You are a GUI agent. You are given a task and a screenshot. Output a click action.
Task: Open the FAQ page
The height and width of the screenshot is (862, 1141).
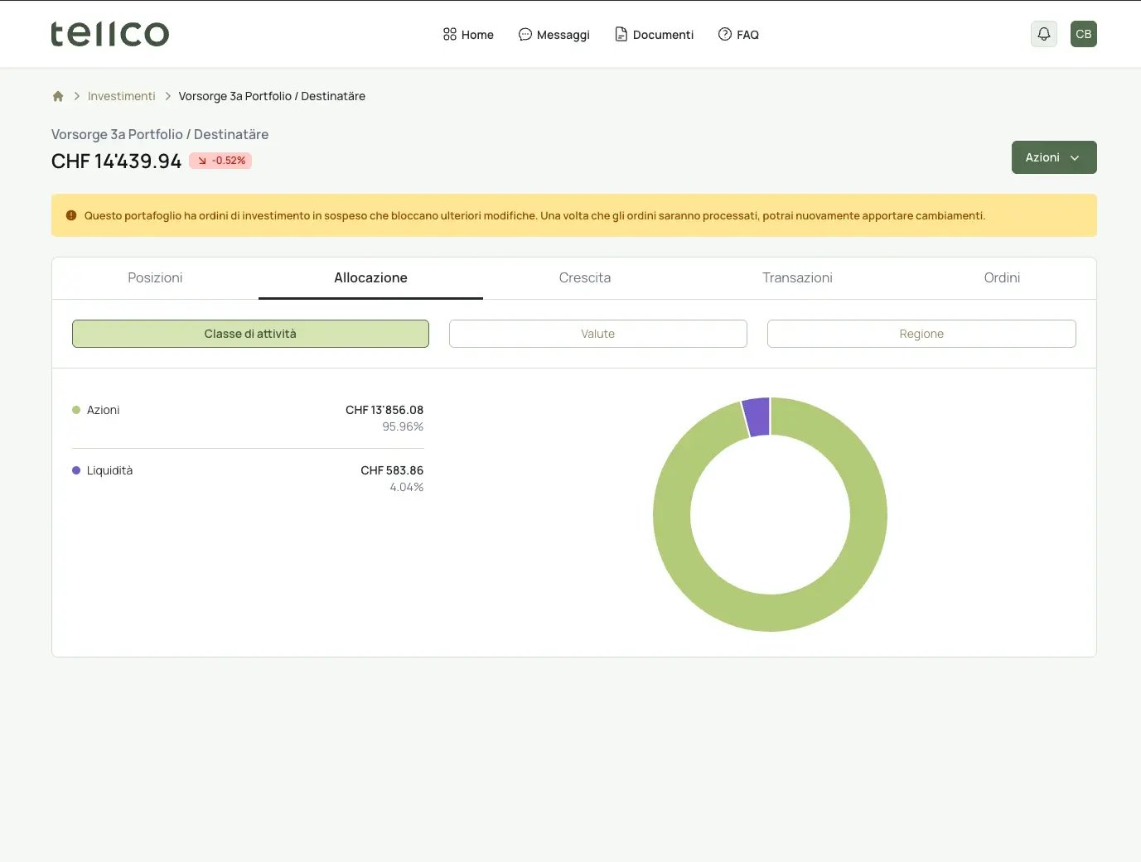tap(738, 35)
